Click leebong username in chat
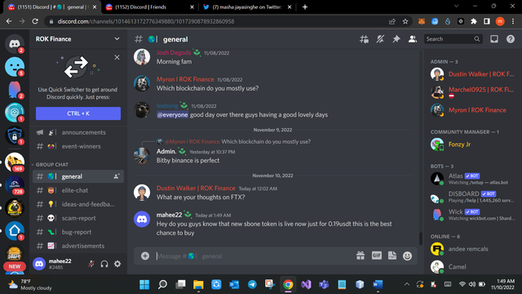Screen dimensions: 522x294 click(x=167, y=105)
